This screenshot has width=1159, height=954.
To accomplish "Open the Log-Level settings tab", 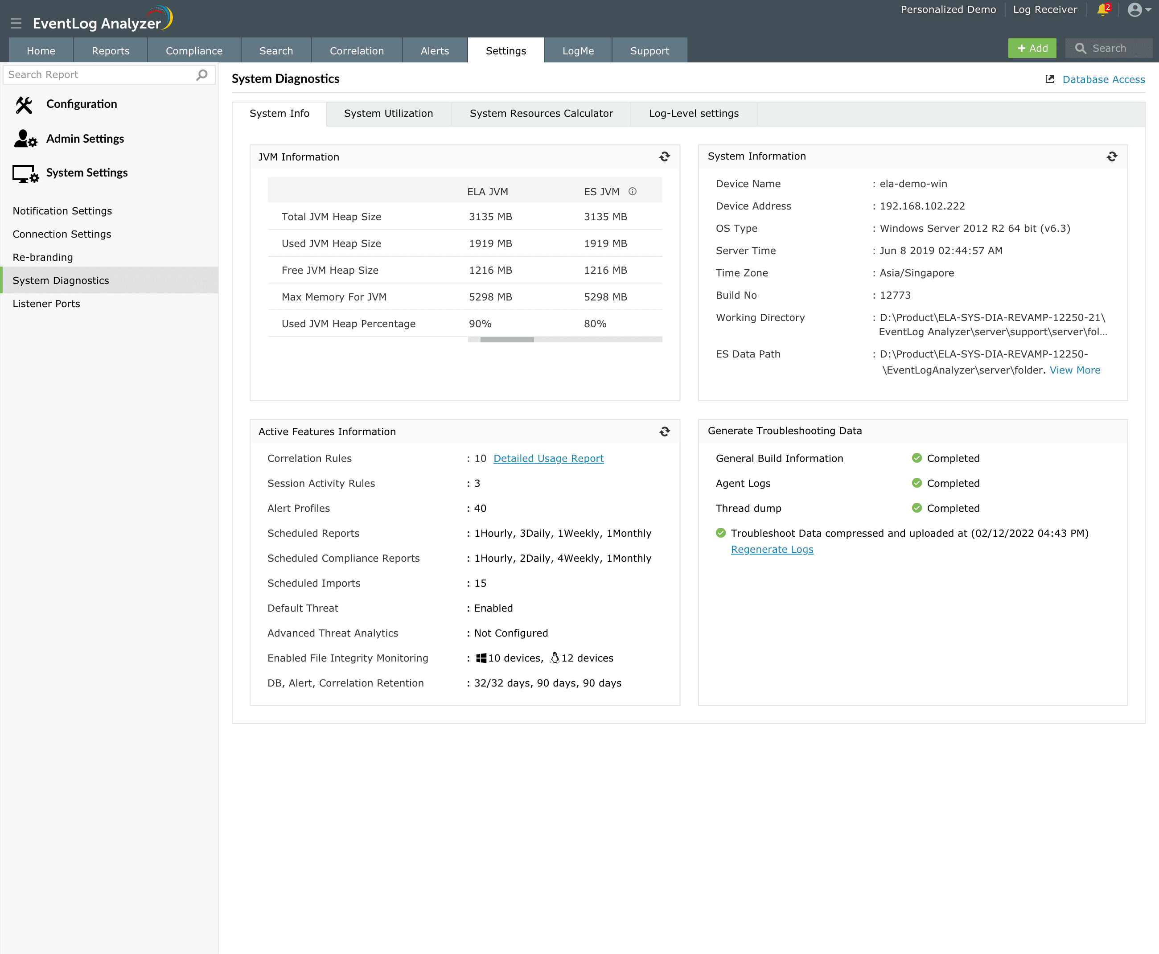I will click(693, 113).
